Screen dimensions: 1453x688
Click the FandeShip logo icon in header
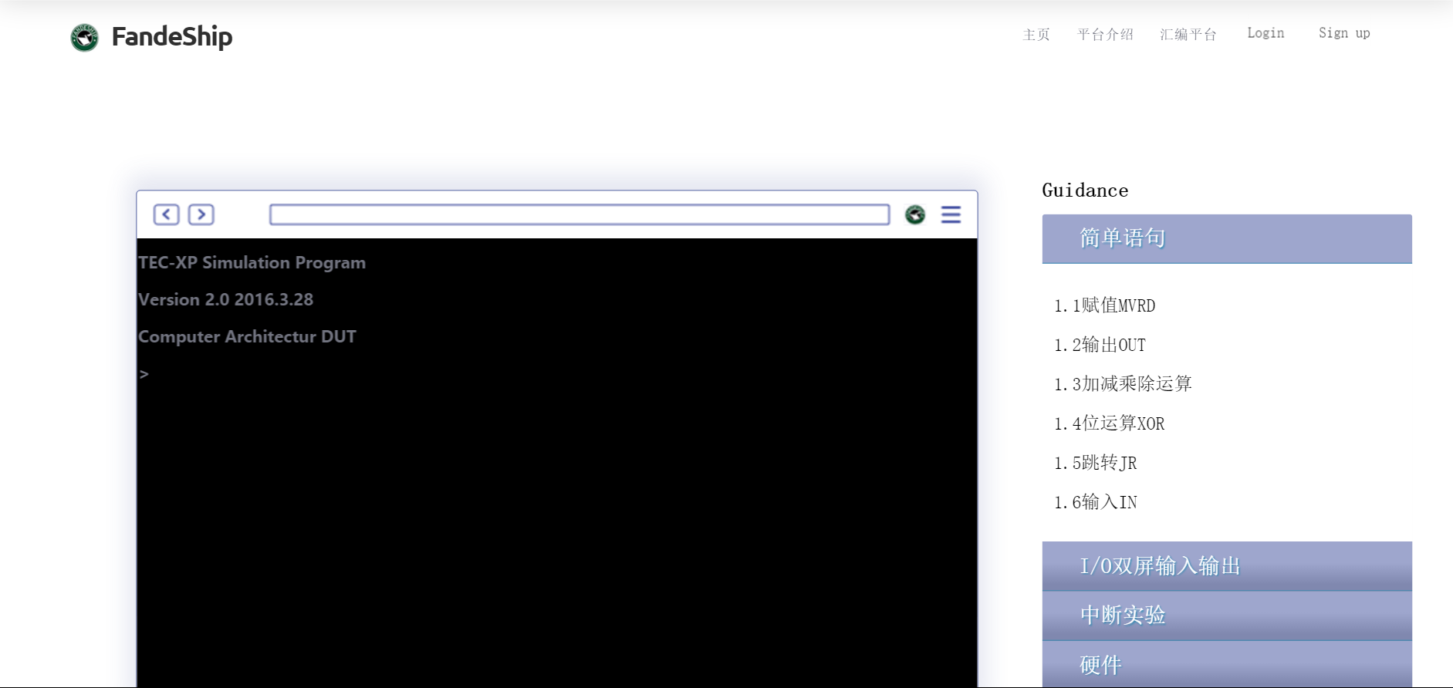(84, 37)
